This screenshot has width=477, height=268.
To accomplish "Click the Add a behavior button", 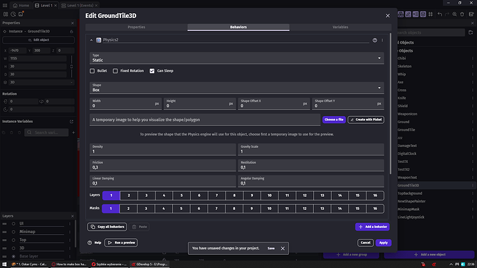I will (373, 227).
